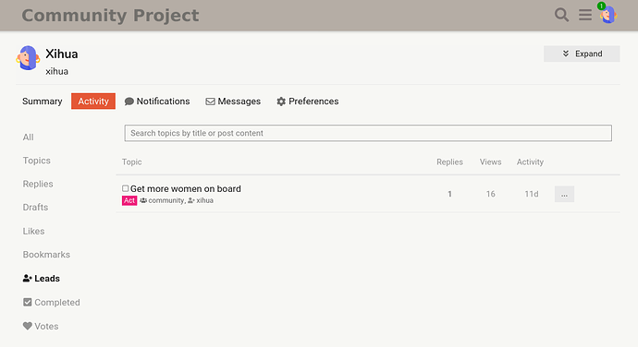This screenshot has height=347, width=638.
Task: Click the Xihua display name
Action: 61,54
